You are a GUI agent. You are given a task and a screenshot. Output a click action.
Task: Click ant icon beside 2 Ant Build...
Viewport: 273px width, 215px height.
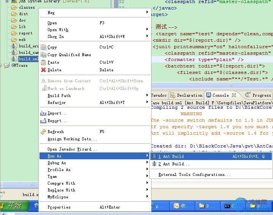[154, 164]
